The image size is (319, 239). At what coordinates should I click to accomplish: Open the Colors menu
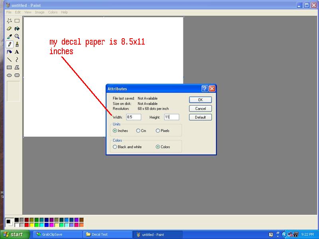click(53, 12)
